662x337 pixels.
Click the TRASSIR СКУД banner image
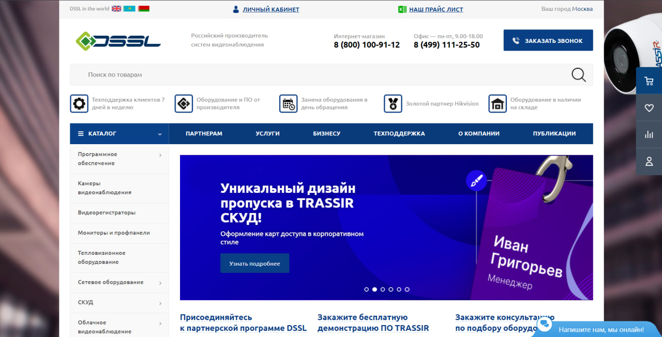click(x=386, y=227)
